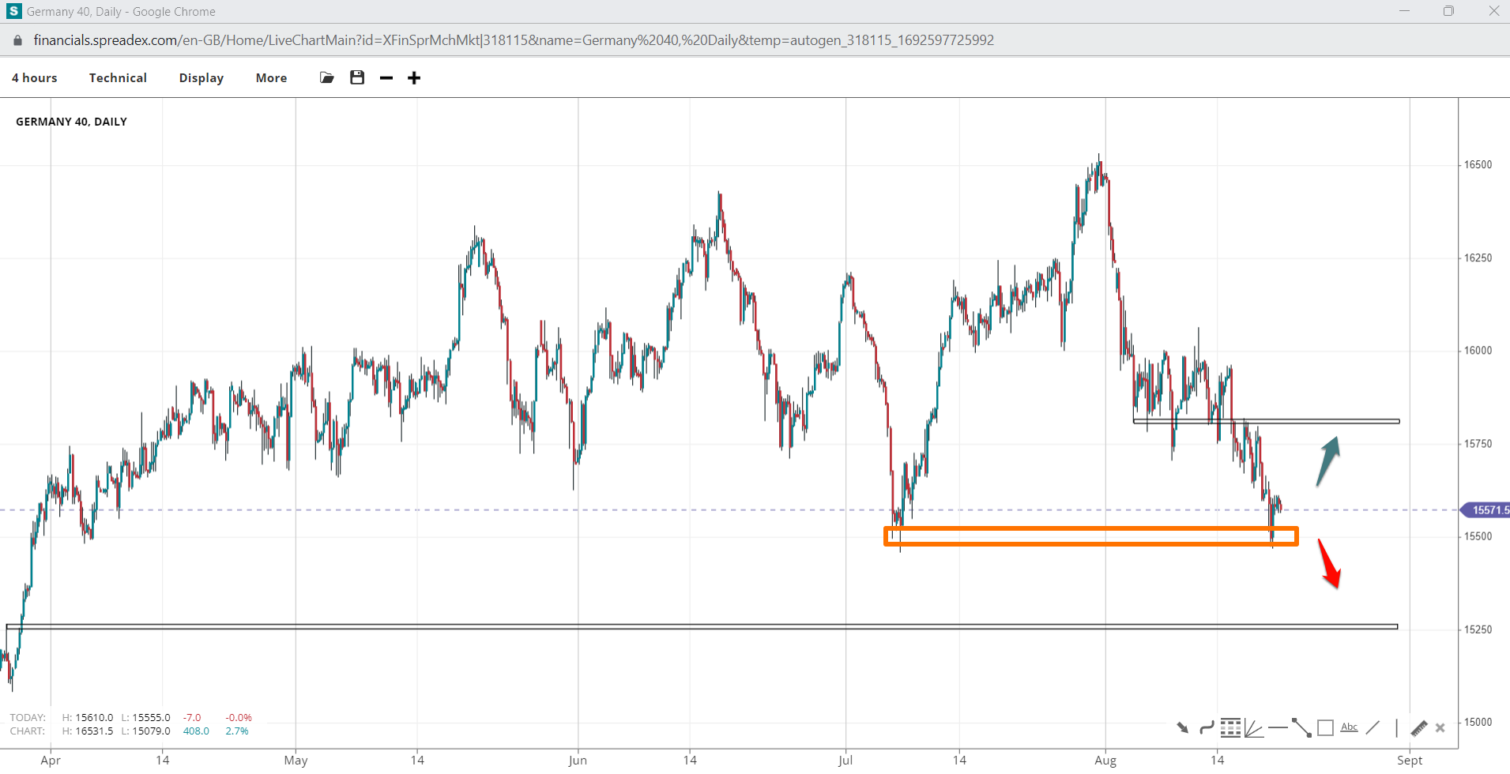Open the Technical menu
1510x774 pixels.
pyautogui.click(x=118, y=77)
